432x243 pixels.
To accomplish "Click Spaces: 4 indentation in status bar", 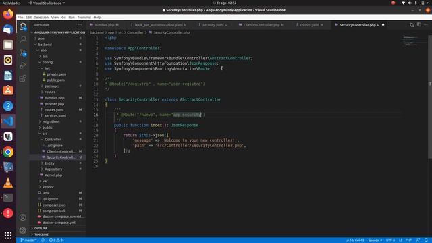I will (375, 240).
